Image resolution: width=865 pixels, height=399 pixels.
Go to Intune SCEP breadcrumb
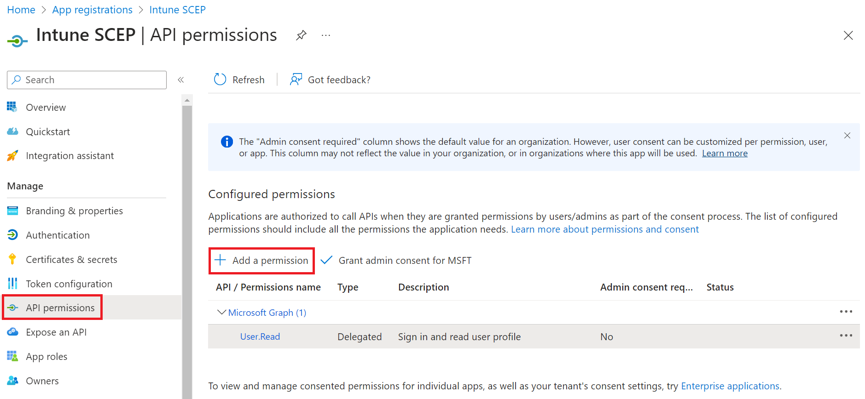pos(177,10)
